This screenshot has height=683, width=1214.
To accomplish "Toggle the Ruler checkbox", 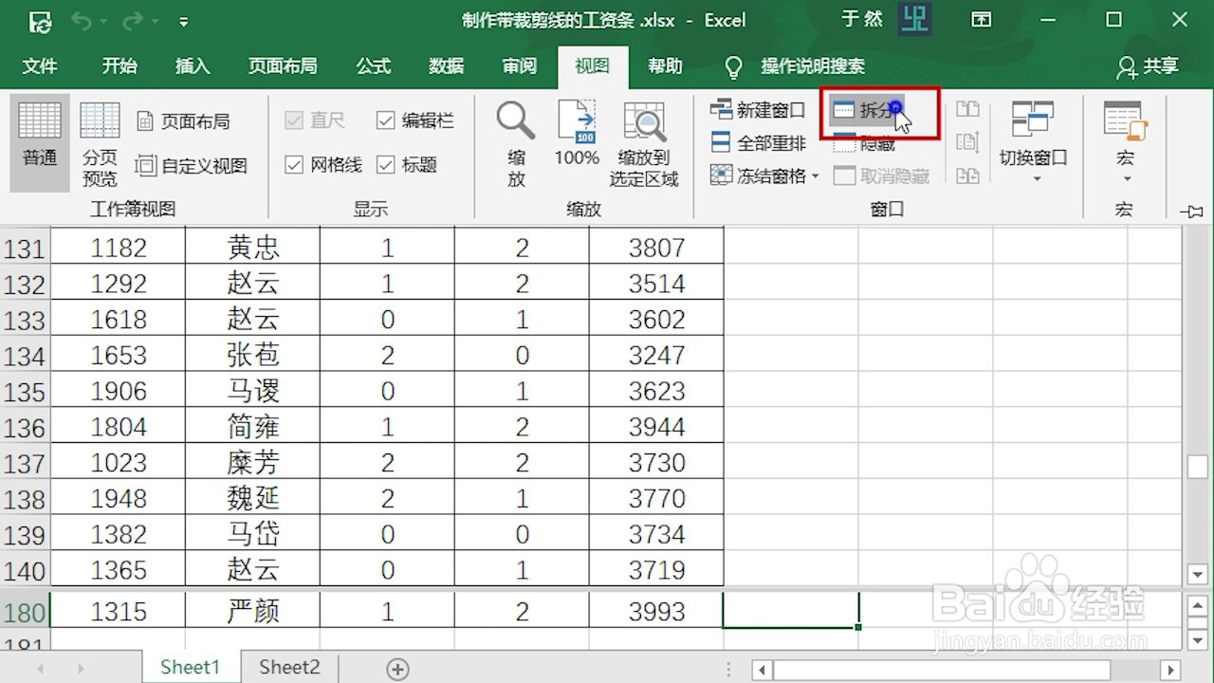I will click(314, 120).
